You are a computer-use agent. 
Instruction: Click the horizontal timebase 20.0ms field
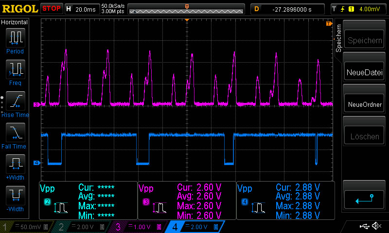(x=82, y=9)
